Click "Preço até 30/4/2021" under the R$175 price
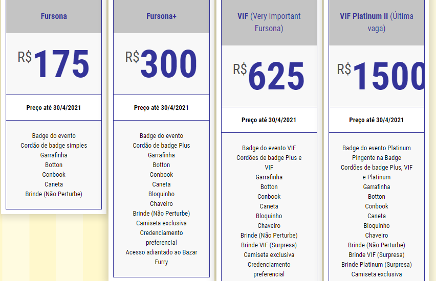This screenshot has height=281, width=436. pyautogui.click(x=54, y=108)
